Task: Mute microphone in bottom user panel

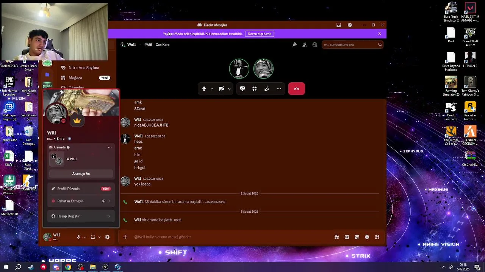Action: [78, 237]
